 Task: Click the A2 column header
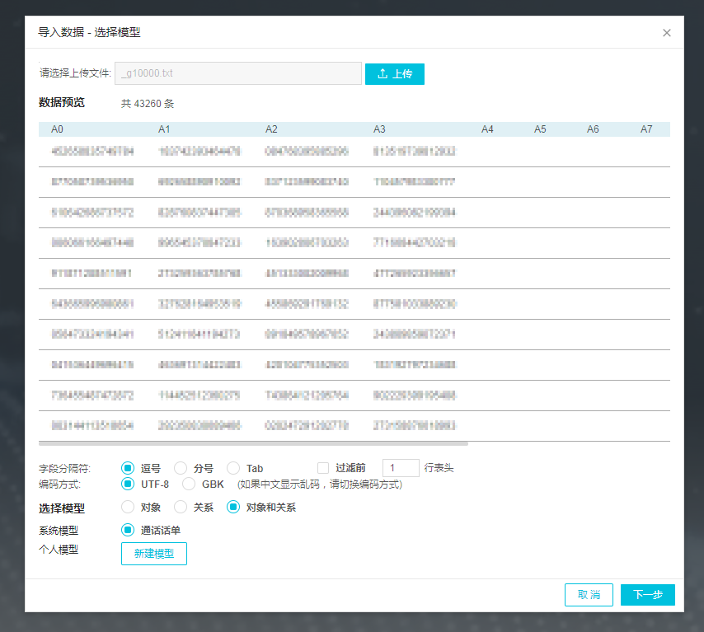(x=271, y=129)
